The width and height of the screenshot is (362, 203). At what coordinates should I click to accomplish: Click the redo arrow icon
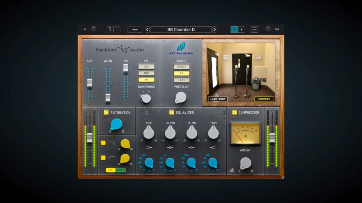point(117,29)
